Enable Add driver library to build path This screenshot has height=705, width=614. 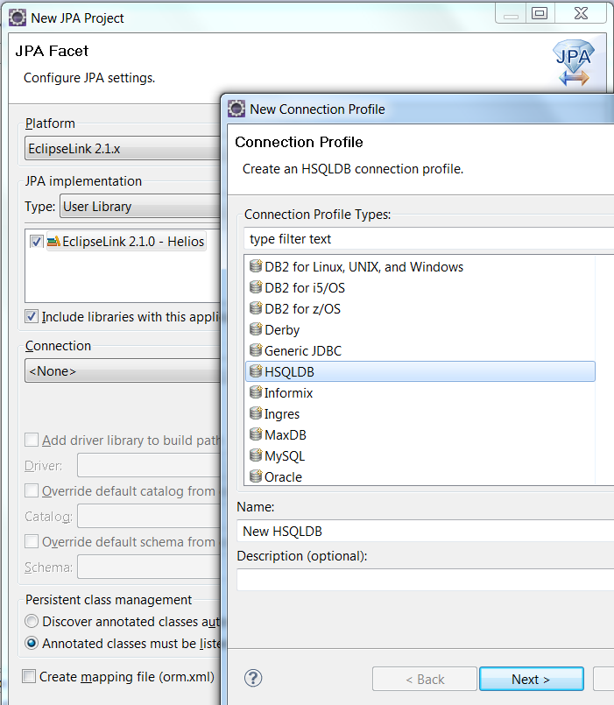pyautogui.click(x=32, y=440)
